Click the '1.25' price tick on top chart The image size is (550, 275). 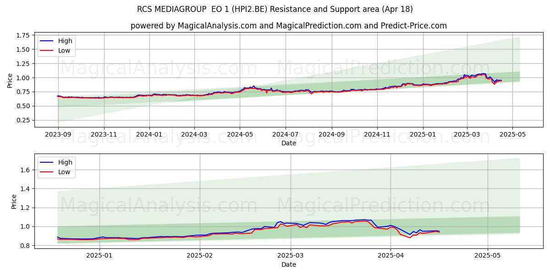click(x=23, y=64)
